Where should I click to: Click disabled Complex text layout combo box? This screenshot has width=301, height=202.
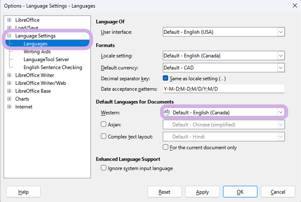(223, 136)
